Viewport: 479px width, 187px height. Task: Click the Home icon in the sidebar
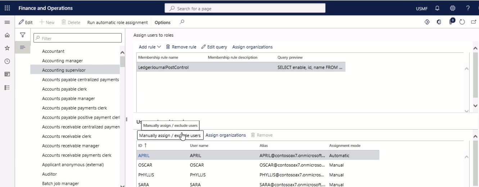[x=7, y=35]
